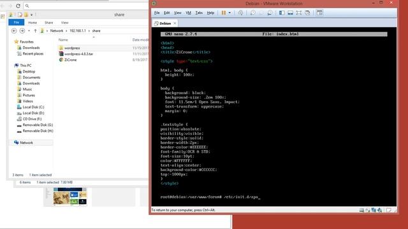Switch VMware to Unity mode
This screenshot has height=229, width=408.
(x=307, y=13)
